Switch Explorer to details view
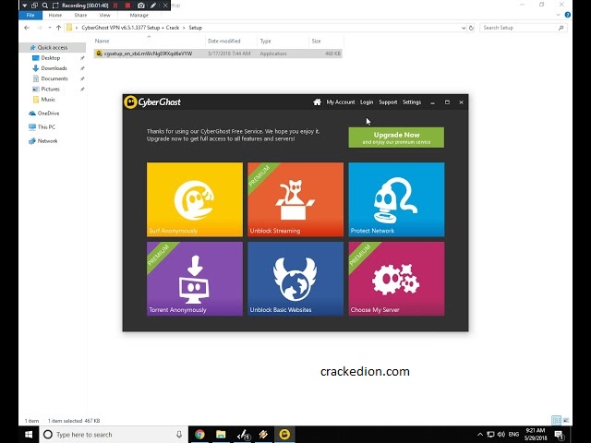The image size is (591, 443). 556,420
